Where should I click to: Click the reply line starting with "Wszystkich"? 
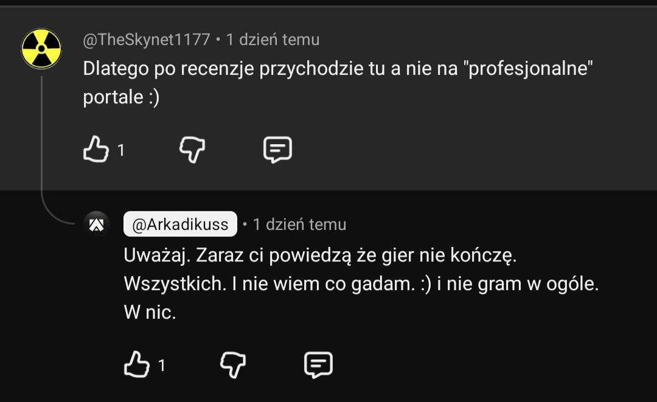[361, 284]
